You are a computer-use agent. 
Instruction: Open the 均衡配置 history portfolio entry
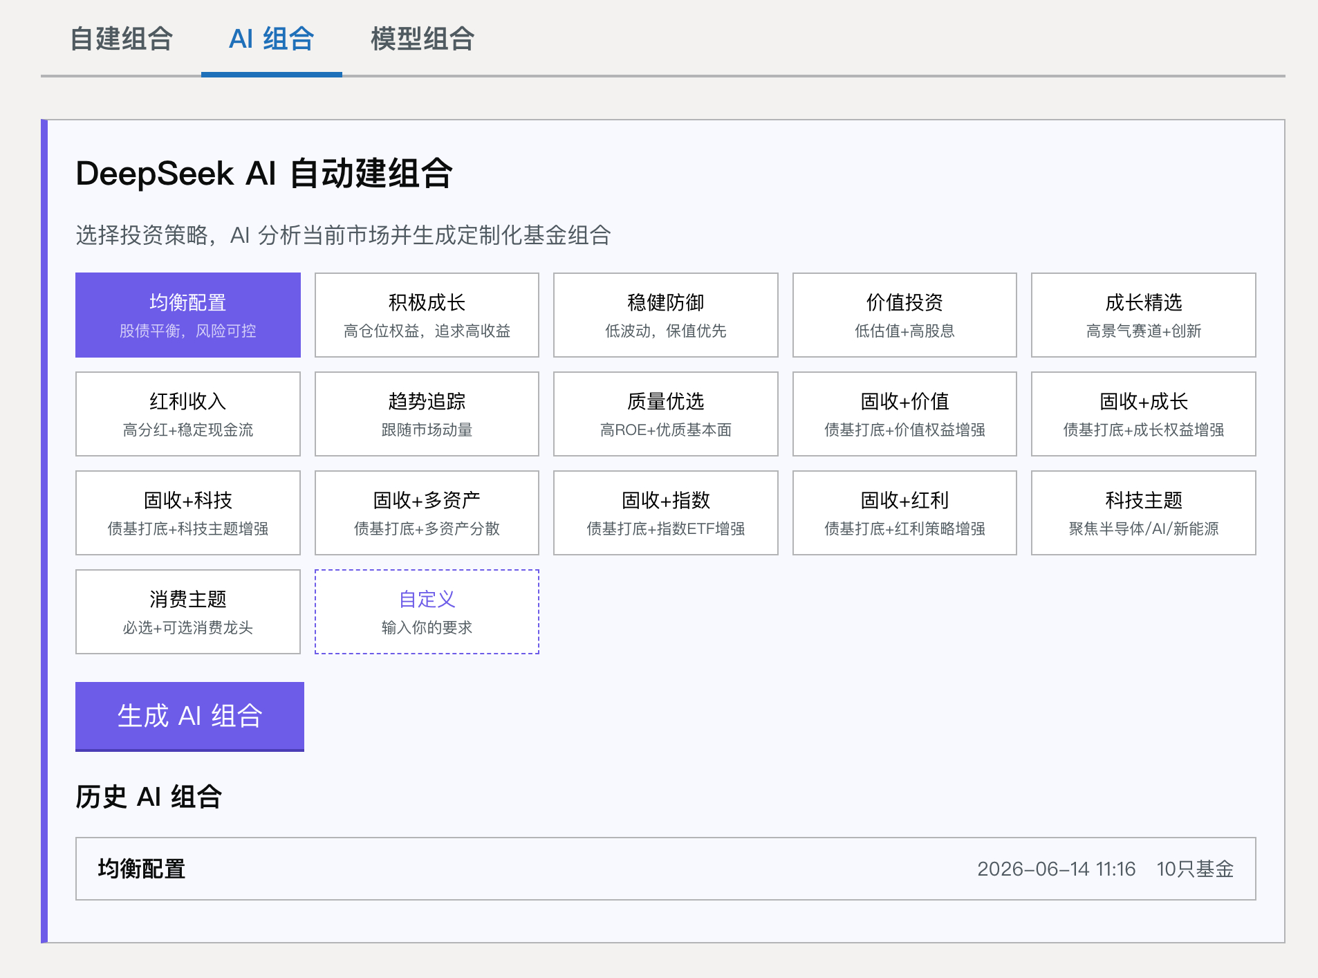point(666,869)
